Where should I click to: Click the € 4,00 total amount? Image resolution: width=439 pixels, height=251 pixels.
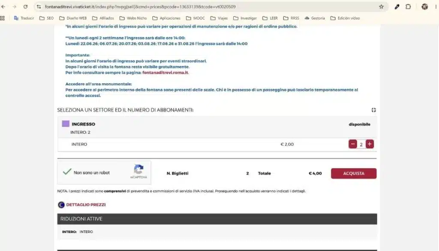(315, 173)
